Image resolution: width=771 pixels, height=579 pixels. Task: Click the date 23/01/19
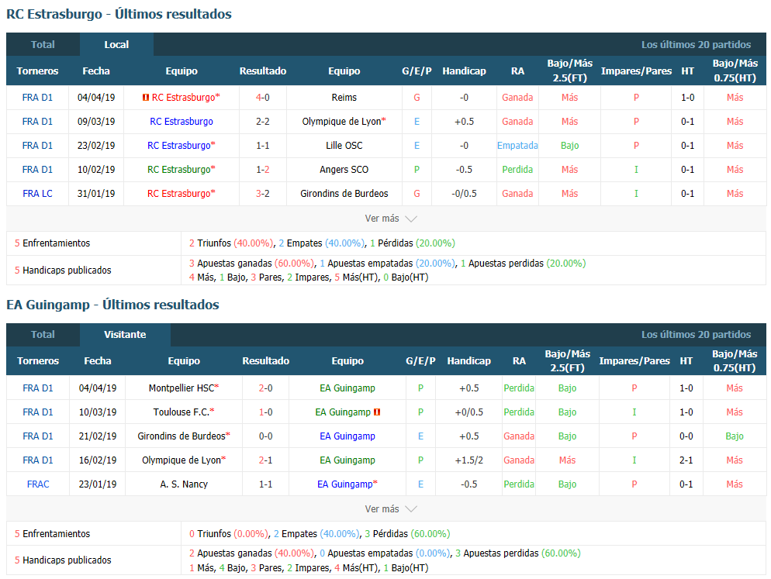click(98, 484)
